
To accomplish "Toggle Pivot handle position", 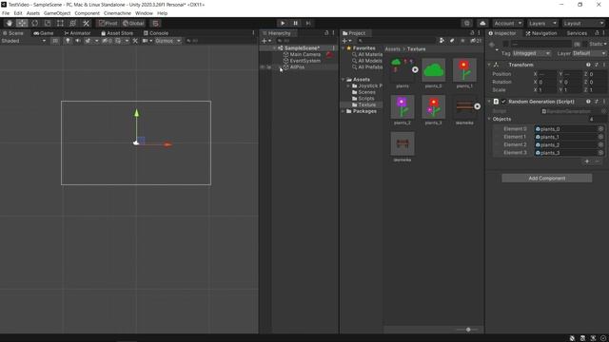I will click(108, 23).
